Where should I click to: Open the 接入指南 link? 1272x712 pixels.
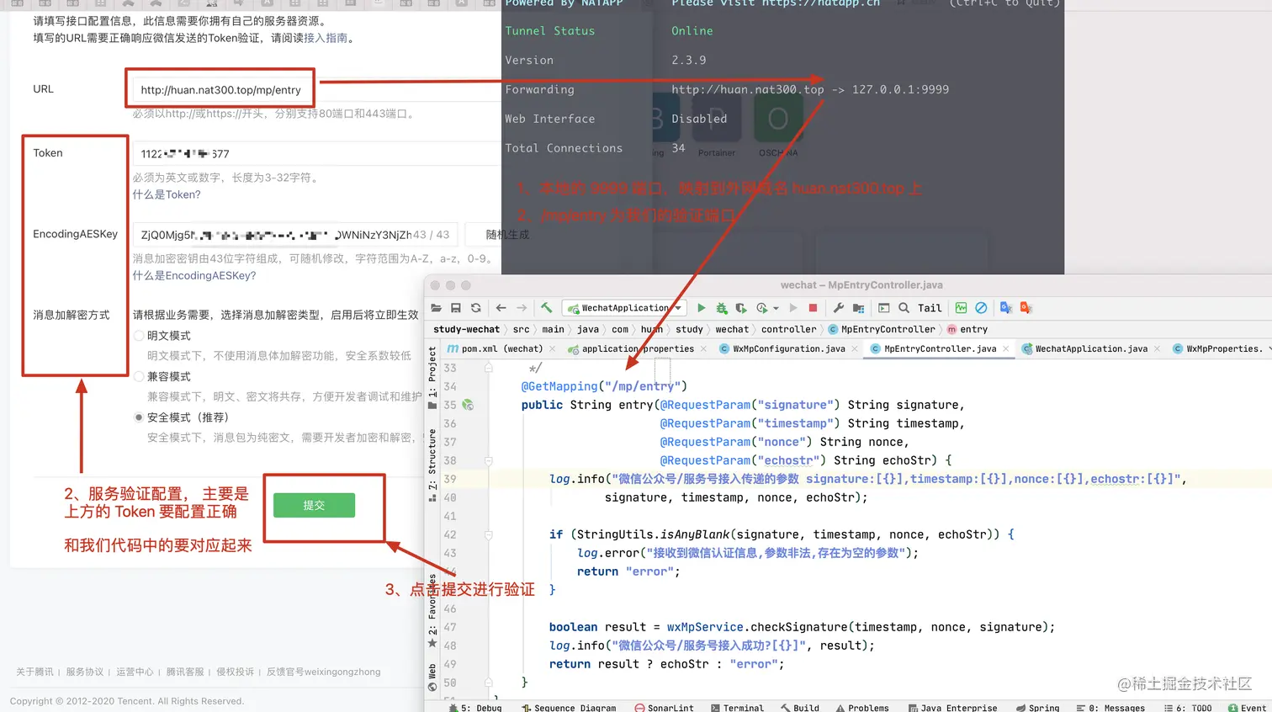(x=326, y=38)
